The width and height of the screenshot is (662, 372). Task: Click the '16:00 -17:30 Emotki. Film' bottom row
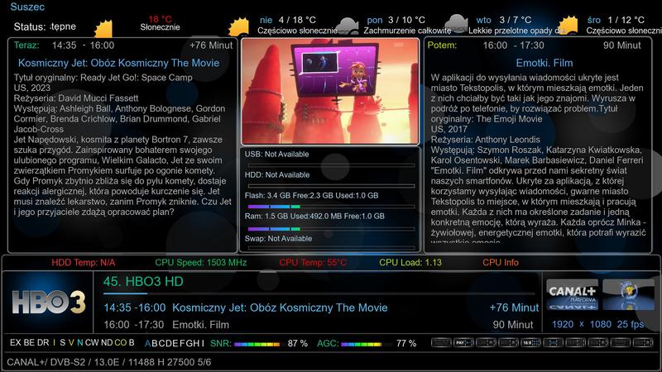point(166,325)
